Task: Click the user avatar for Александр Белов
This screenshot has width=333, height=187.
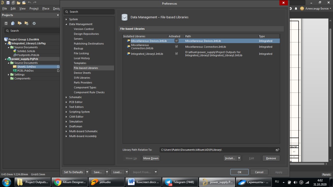Action: 302,9
